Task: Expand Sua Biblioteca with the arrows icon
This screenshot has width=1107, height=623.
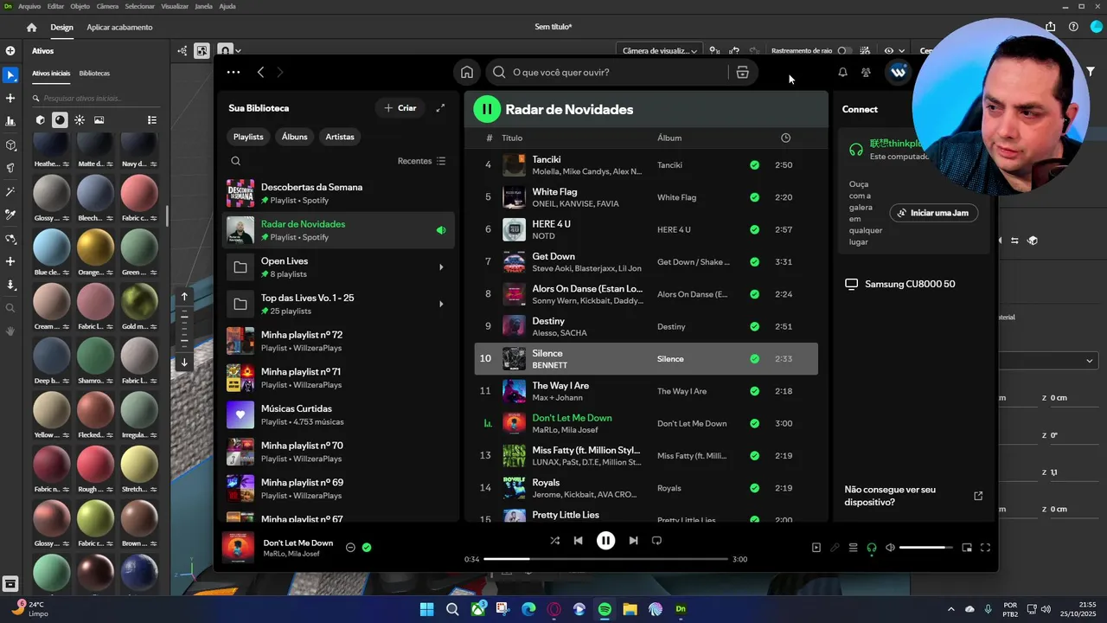Action: 440,108
